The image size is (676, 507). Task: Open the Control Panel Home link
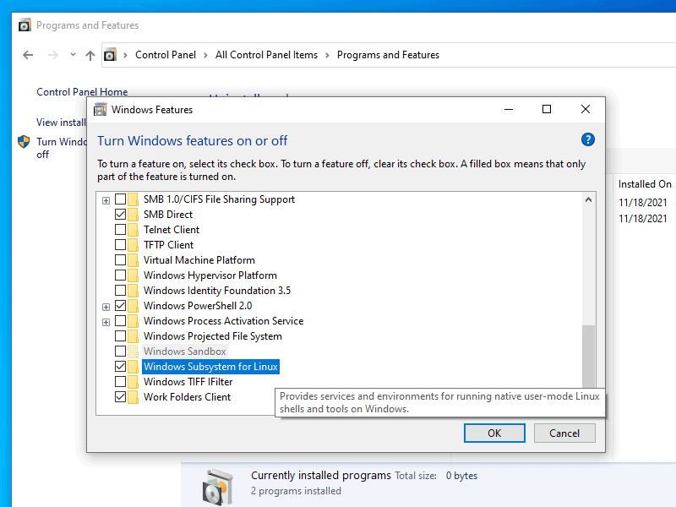click(x=82, y=92)
